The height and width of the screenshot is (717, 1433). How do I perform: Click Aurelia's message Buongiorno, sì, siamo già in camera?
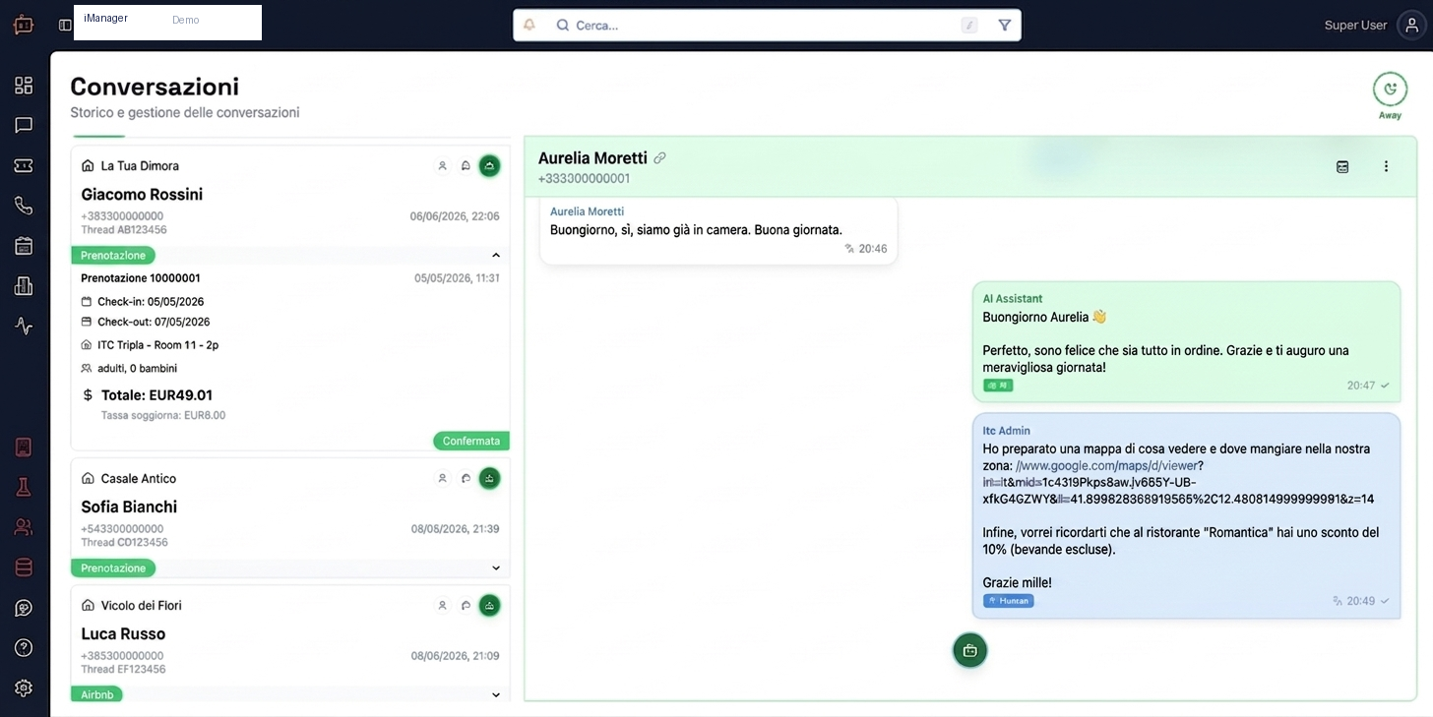[696, 230]
